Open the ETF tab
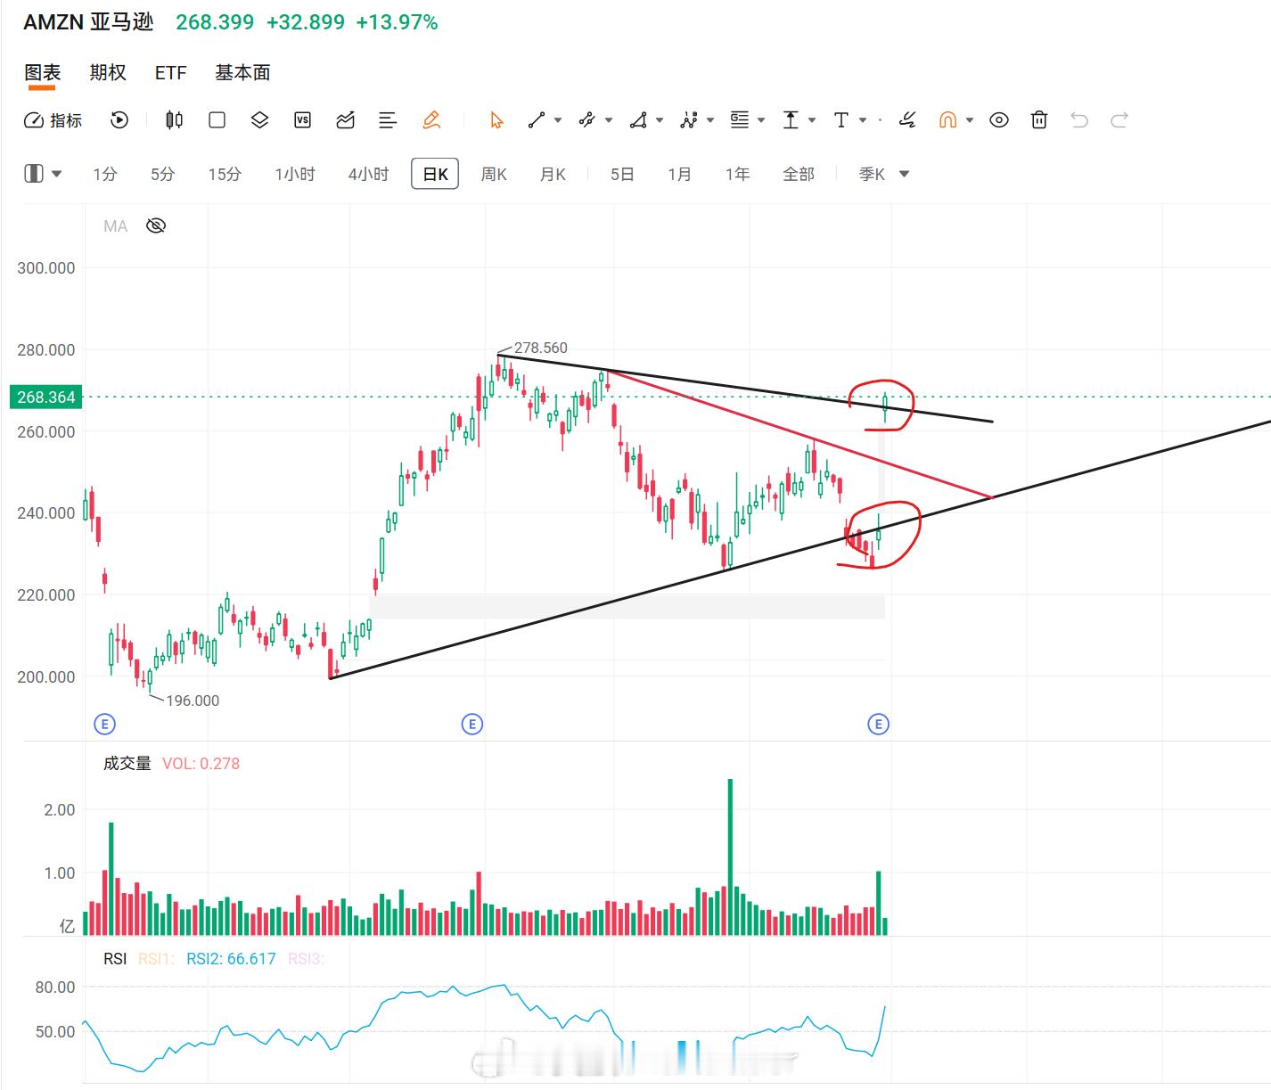This screenshot has height=1090, width=1271. [x=170, y=73]
